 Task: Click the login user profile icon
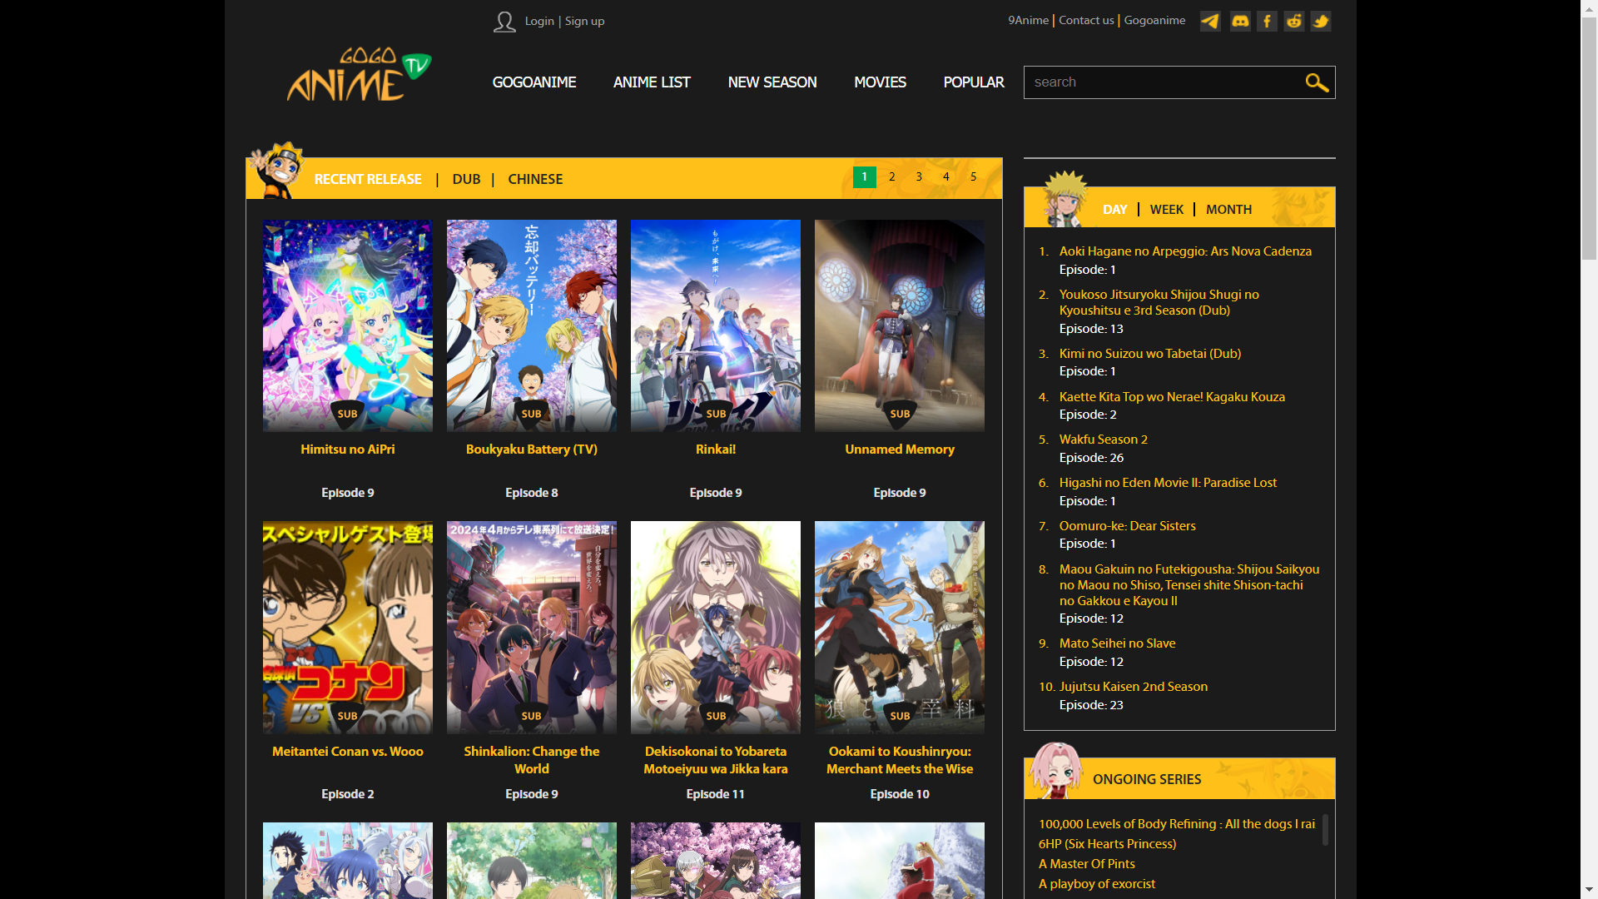(x=504, y=22)
